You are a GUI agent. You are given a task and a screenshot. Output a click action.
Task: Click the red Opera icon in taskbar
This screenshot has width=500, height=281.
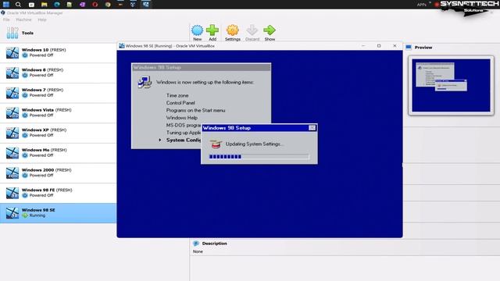tap(95, 5)
